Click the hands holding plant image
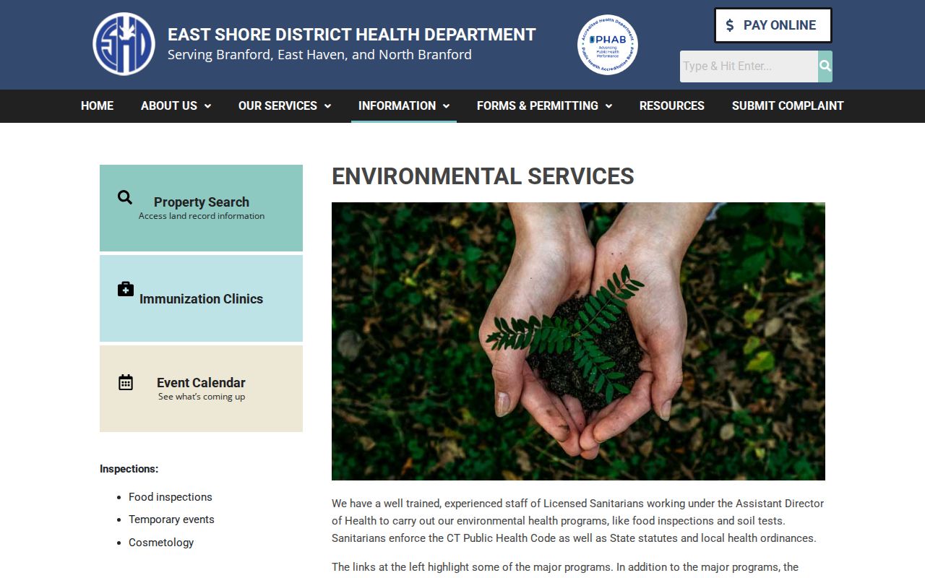Image resolution: width=925 pixels, height=578 pixels. (x=578, y=341)
